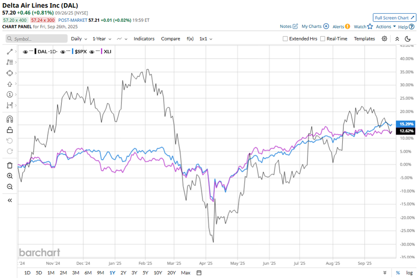Select the 6M time range

(88, 273)
